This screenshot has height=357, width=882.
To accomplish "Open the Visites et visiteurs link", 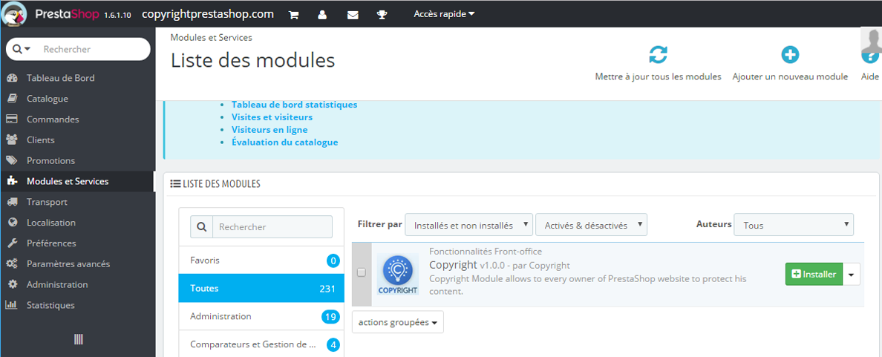I will [272, 117].
